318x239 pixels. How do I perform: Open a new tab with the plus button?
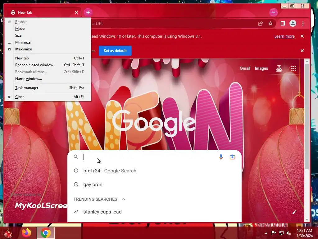88,12
